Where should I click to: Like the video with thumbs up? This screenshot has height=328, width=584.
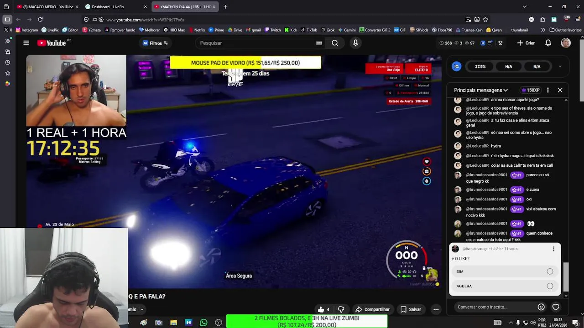pos(323,309)
